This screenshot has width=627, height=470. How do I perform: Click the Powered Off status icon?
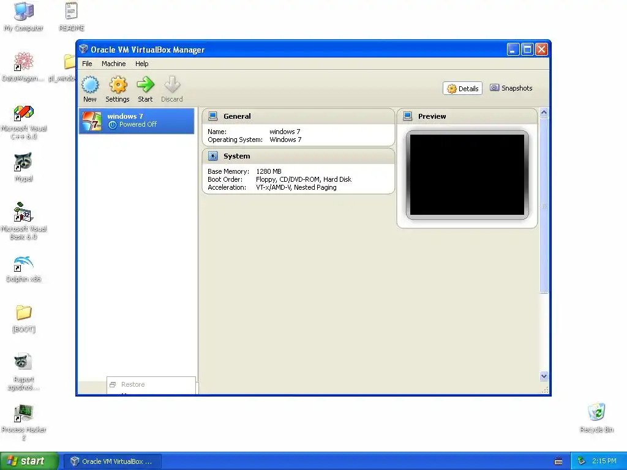tap(113, 125)
